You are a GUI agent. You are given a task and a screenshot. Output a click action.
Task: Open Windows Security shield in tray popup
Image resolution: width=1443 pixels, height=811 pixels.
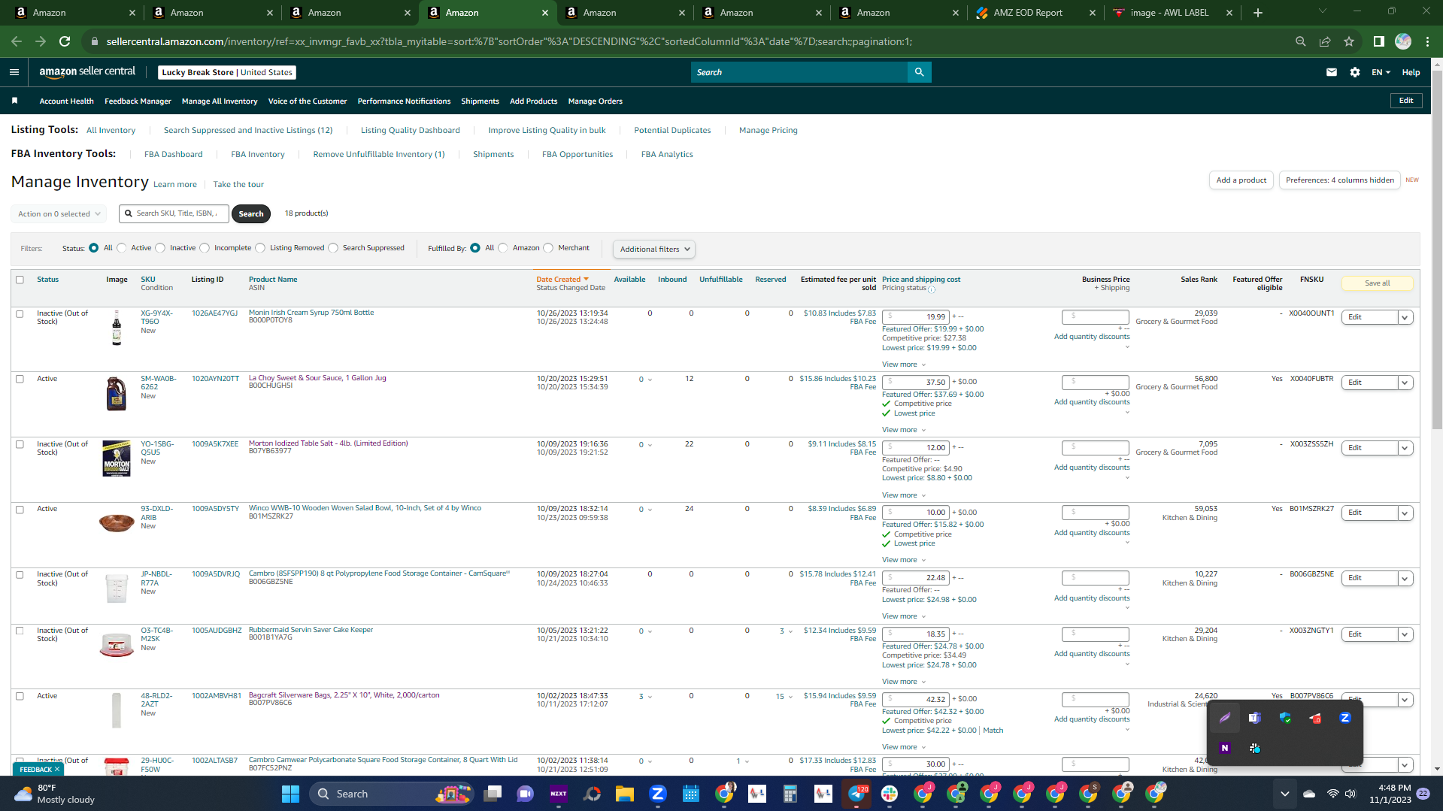pyautogui.click(x=1285, y=718)
